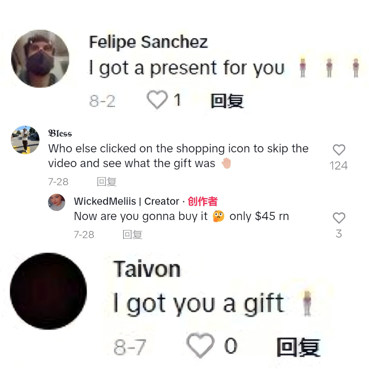Reply (回复) to Felipe Sanchez's comment

(227, 101)
